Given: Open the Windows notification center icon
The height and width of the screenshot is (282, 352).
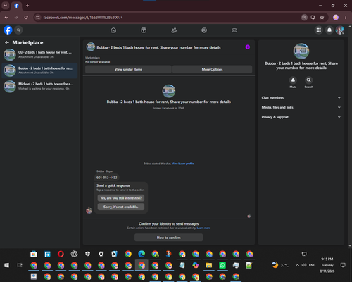Looking at the screenshot, I should click(343, 265).
